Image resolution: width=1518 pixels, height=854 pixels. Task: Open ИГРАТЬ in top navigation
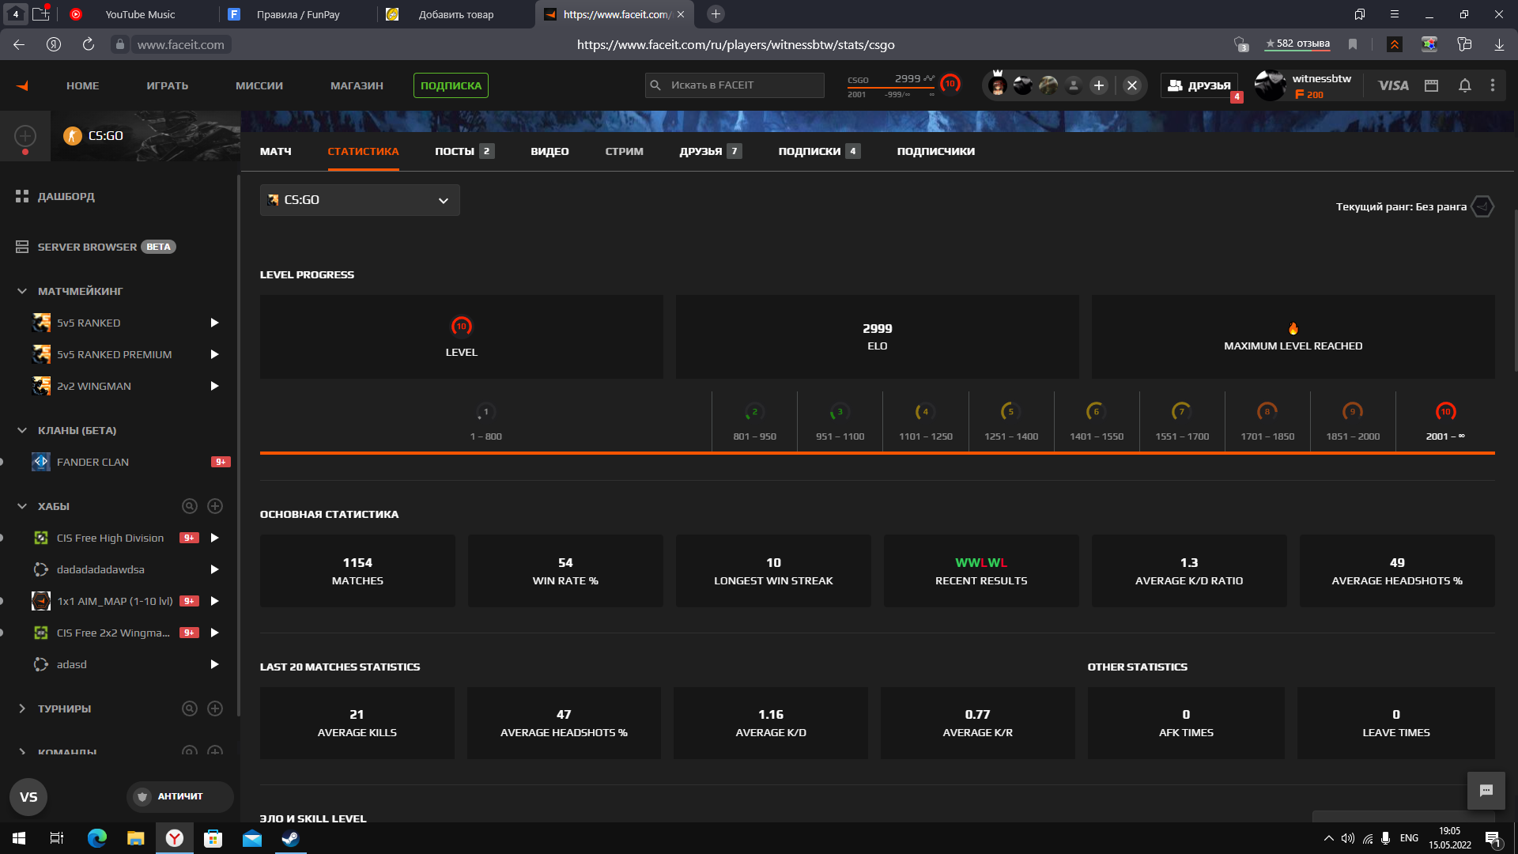tap(167, 85)
